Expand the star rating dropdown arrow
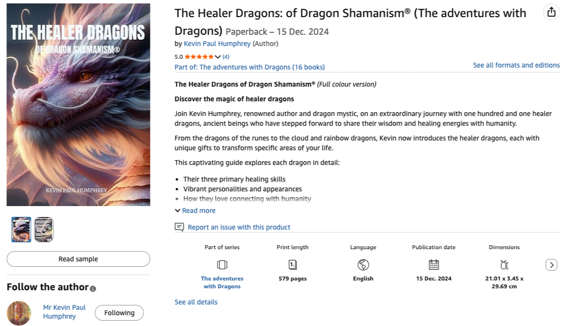Viewport: 565px width, 326px height. point(218,57)
